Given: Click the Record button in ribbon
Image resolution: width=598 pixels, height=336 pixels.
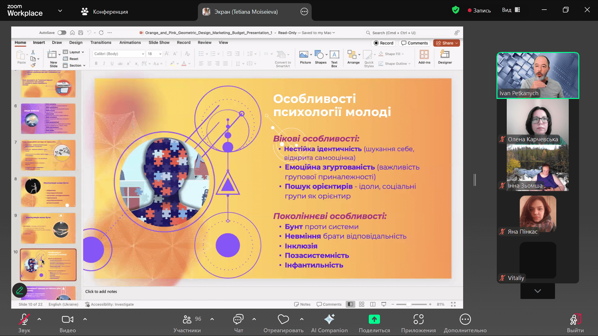Looking at the screenshot, I should 384,43.
